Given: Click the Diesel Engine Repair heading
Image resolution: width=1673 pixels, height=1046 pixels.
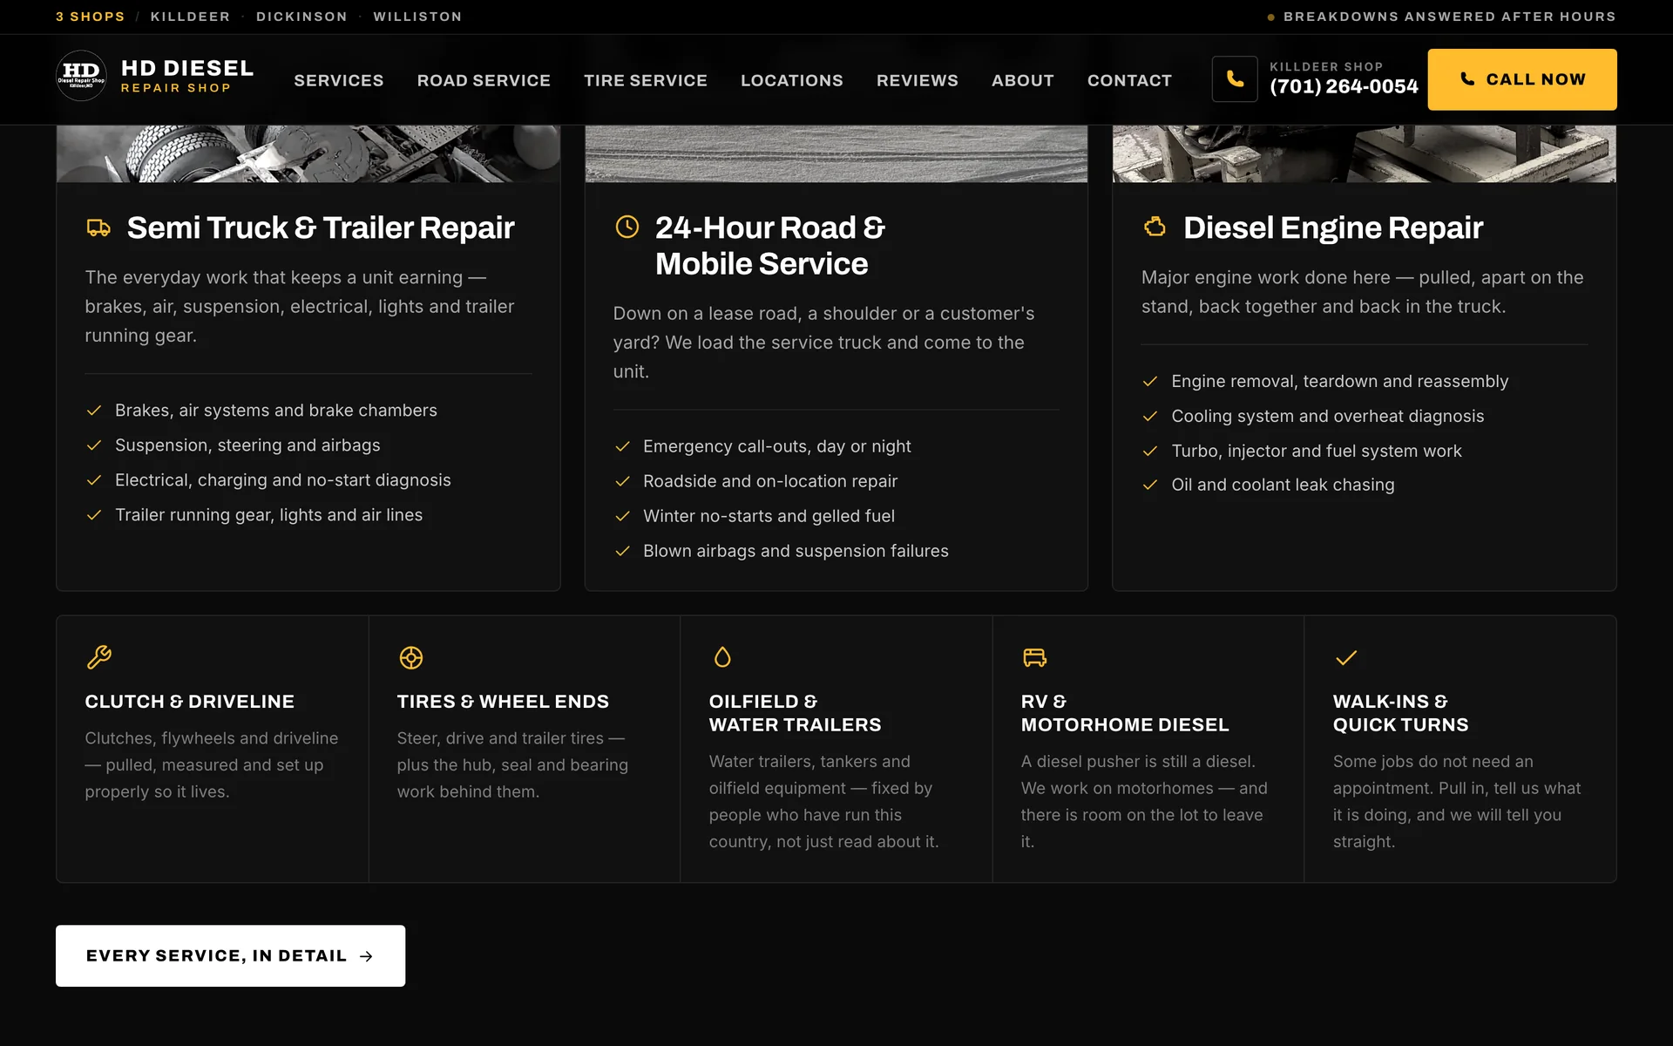Looking at the screenshot, I should coord(1332,228).
